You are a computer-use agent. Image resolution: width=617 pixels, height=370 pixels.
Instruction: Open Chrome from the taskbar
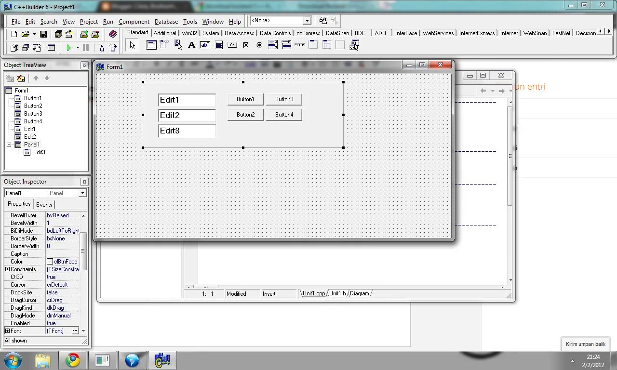pyautogui.click(x=73, y=360)
